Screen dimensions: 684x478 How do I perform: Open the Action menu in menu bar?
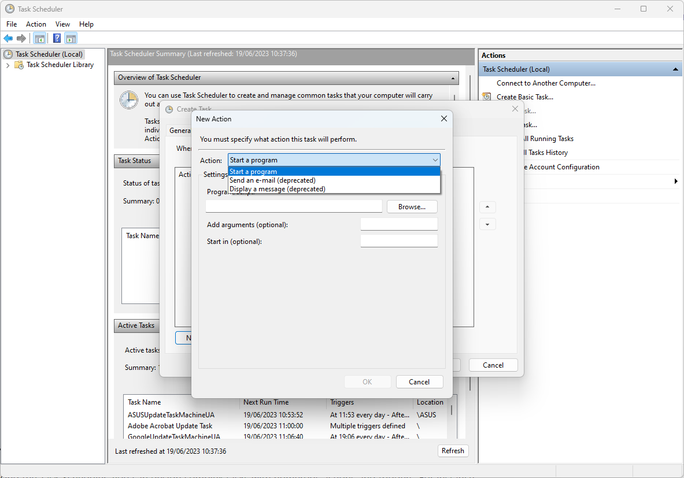(x=36, y=24)
